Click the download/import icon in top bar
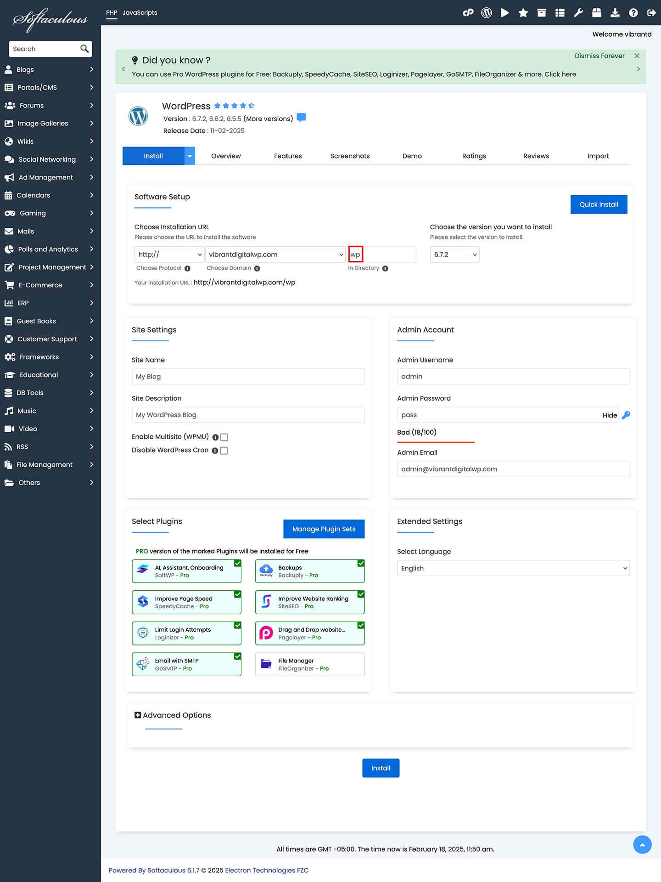This screenshot has width=661, height=882. pyautogui.click(x=615, y=13)
